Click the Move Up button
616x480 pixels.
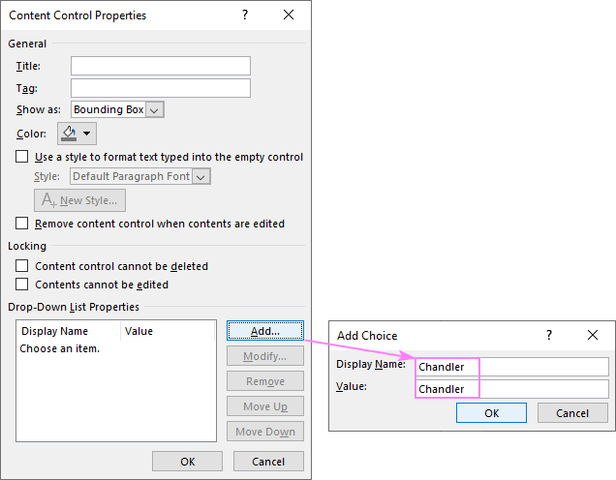point(265,405)
